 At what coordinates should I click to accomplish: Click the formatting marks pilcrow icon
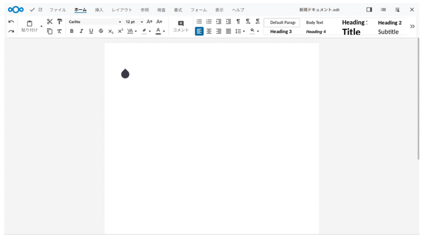(238, 22)
